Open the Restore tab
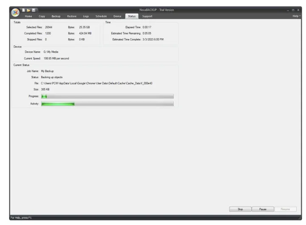The width and height of the screenshot is (306, 225). click(71, 16)
